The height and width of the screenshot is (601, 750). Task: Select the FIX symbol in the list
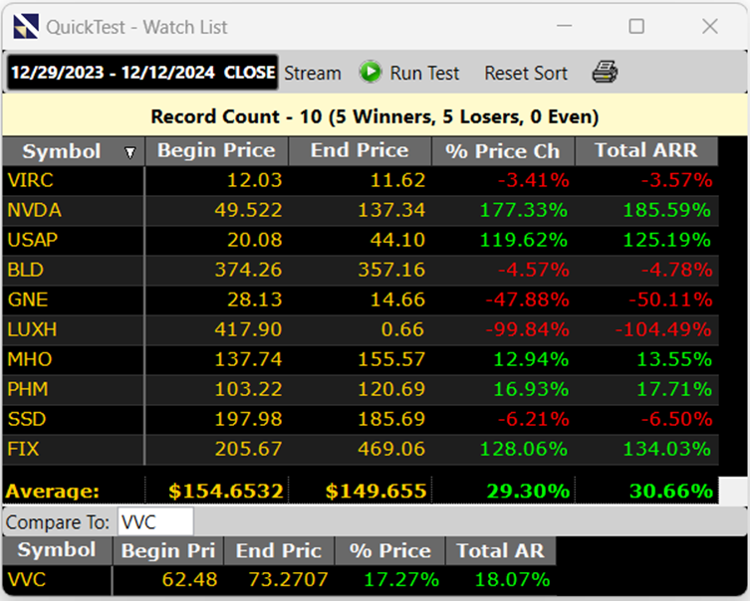point(24,449)
